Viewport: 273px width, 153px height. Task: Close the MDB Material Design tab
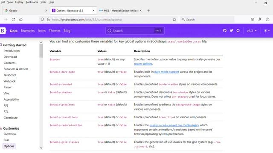(x=141, y=11)
